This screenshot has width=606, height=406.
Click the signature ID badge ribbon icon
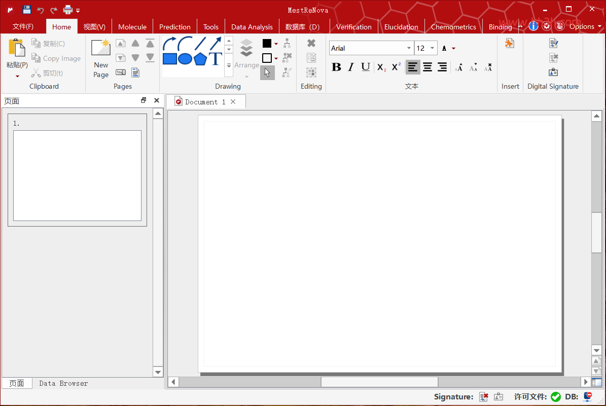click(553, 72)
